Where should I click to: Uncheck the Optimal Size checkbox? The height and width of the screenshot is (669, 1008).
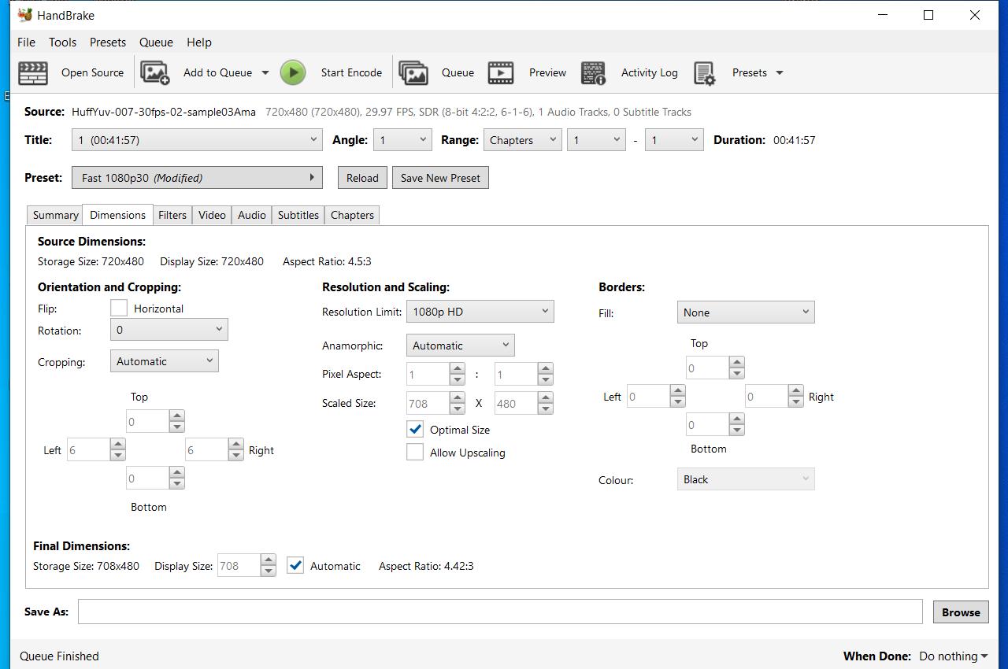415,430
